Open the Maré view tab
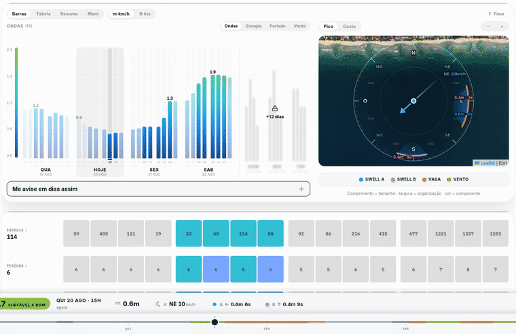Viewport: 516px width, 334px height. [93, 14]
